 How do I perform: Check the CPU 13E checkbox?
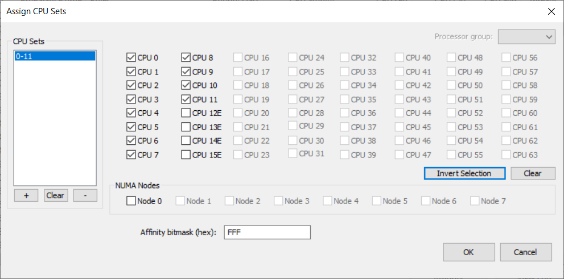[x=186, y=127]
